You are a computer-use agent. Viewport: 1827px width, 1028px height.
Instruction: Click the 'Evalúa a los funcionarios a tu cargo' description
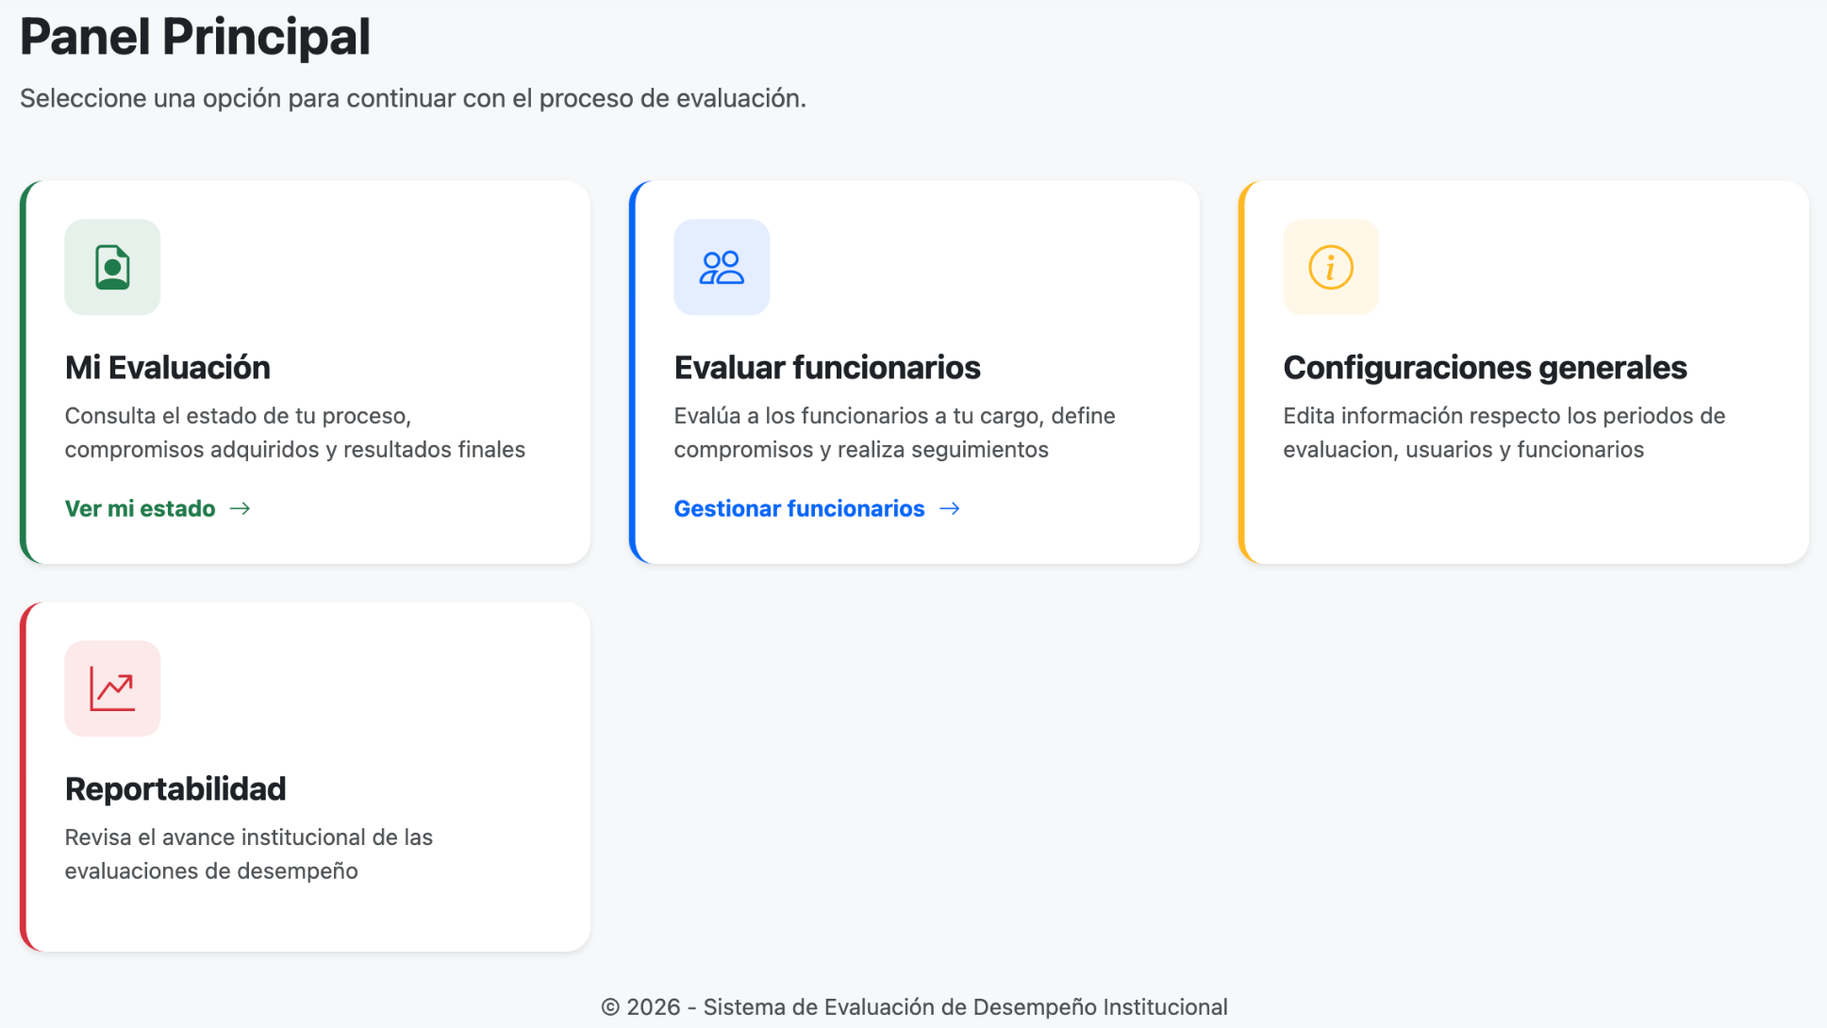(894, 433)
